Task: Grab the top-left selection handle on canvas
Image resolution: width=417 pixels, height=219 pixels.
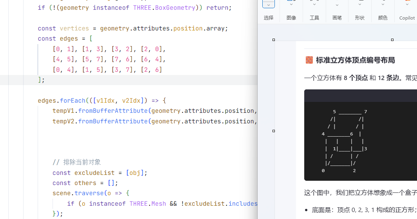Action: coord(274,40)
